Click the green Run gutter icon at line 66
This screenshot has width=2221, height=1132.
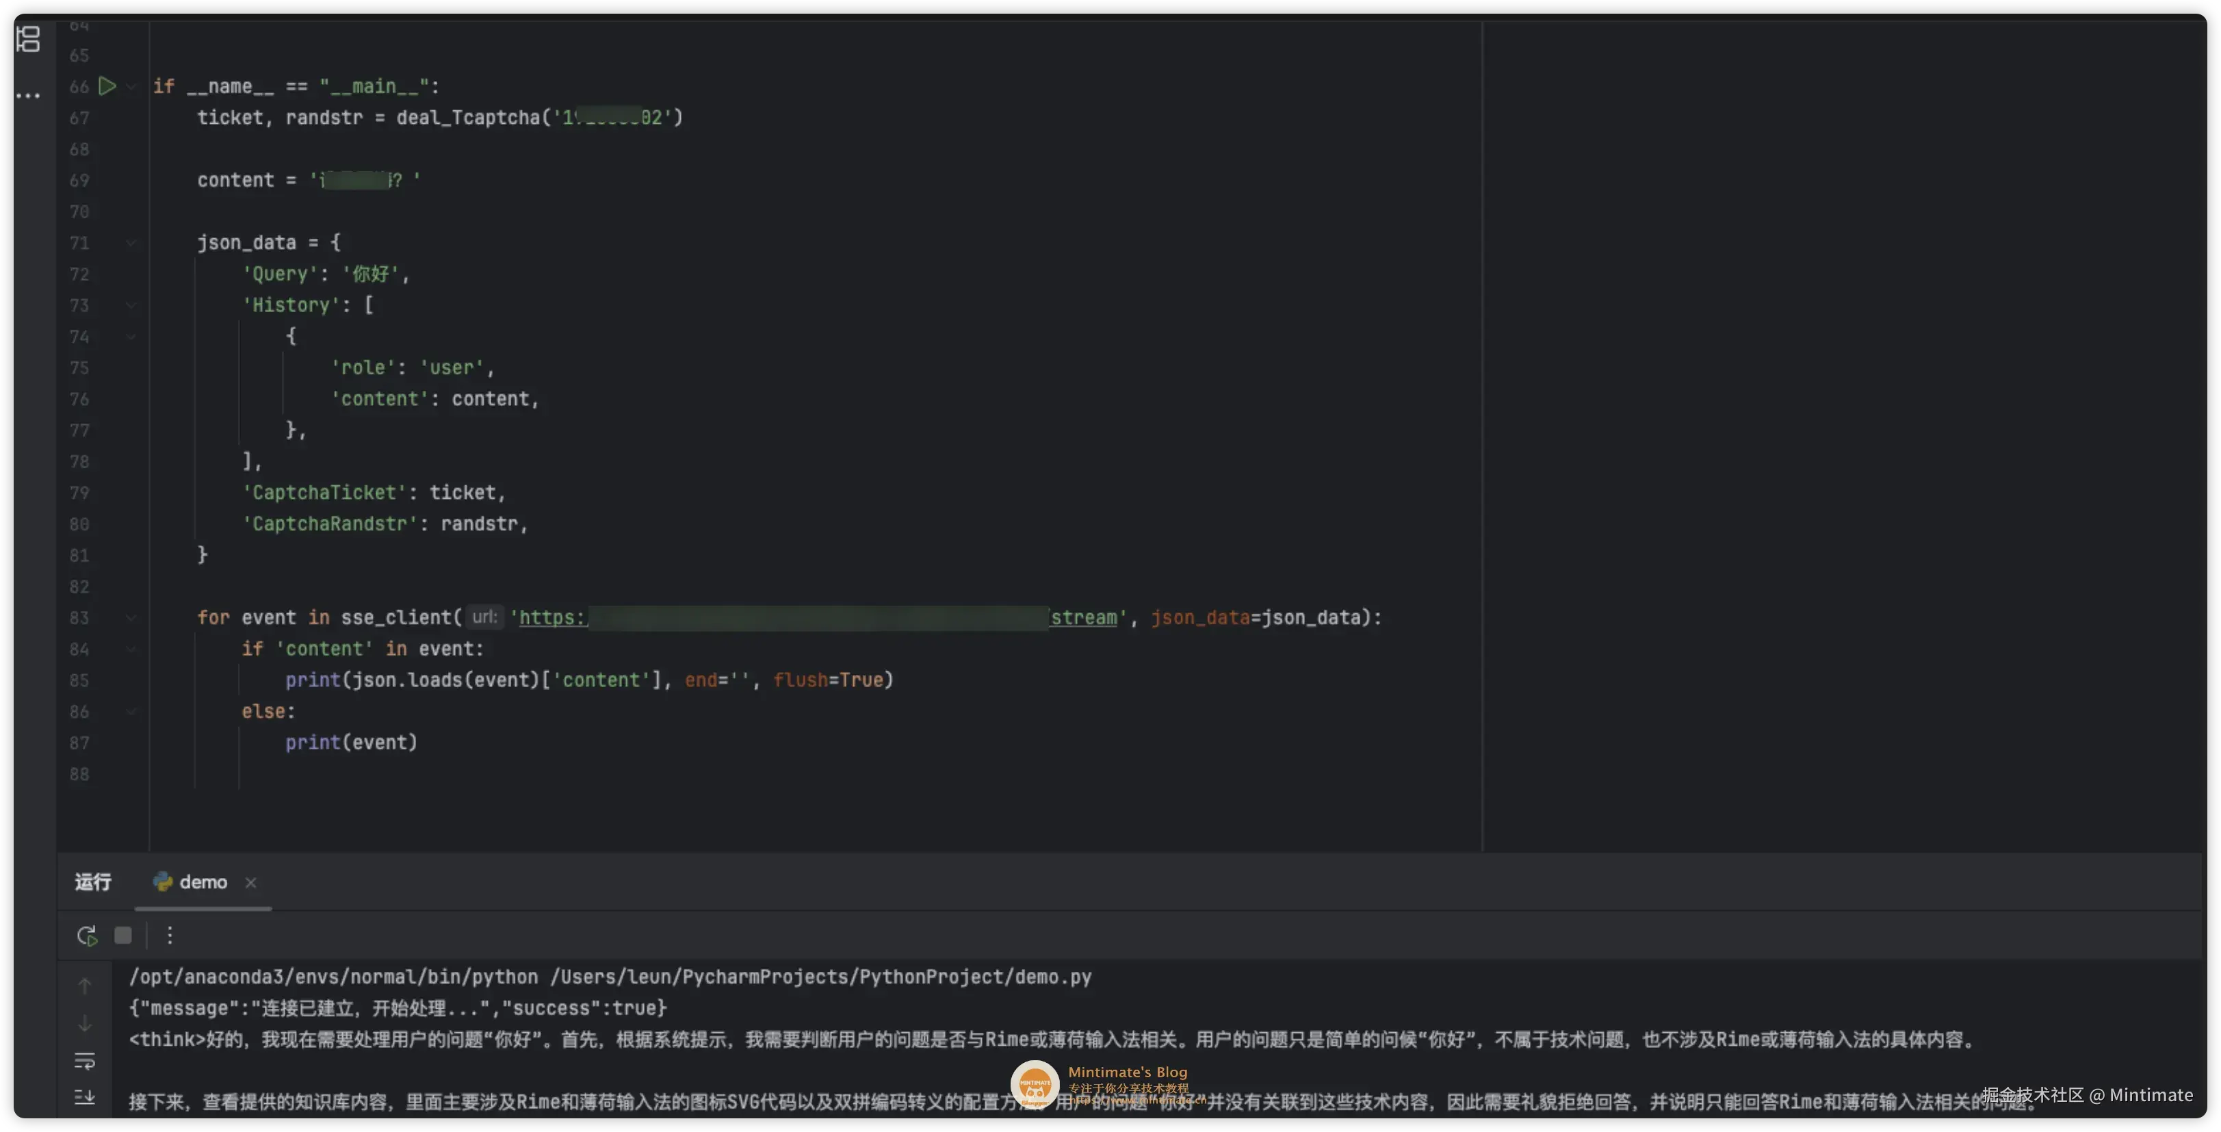tap(107, 86)
